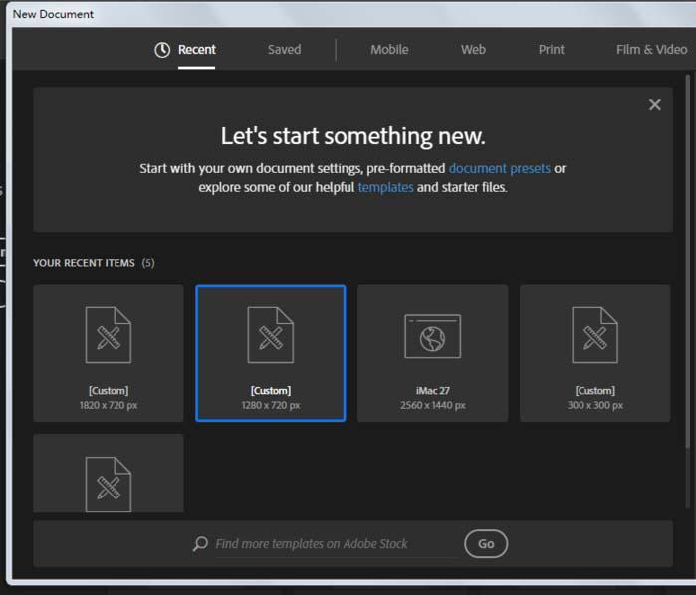
Task: Click the Adobe Stock template search field
Action: tap(336, 544)
